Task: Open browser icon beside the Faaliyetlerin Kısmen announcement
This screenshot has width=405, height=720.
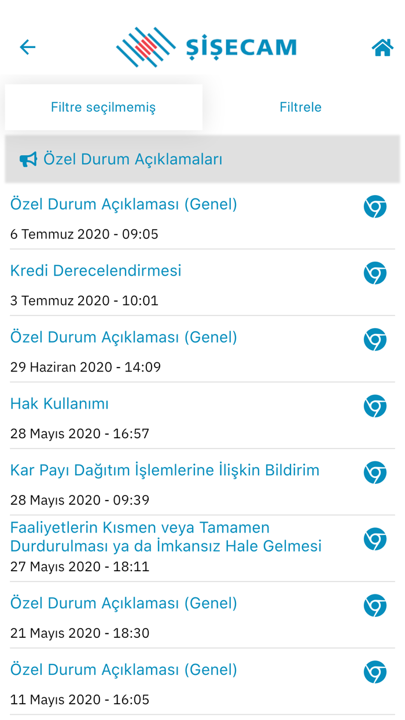Action: click(x=375, y=538)
